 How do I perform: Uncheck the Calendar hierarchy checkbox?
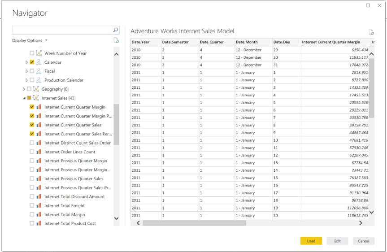click(x=32, y=62)
